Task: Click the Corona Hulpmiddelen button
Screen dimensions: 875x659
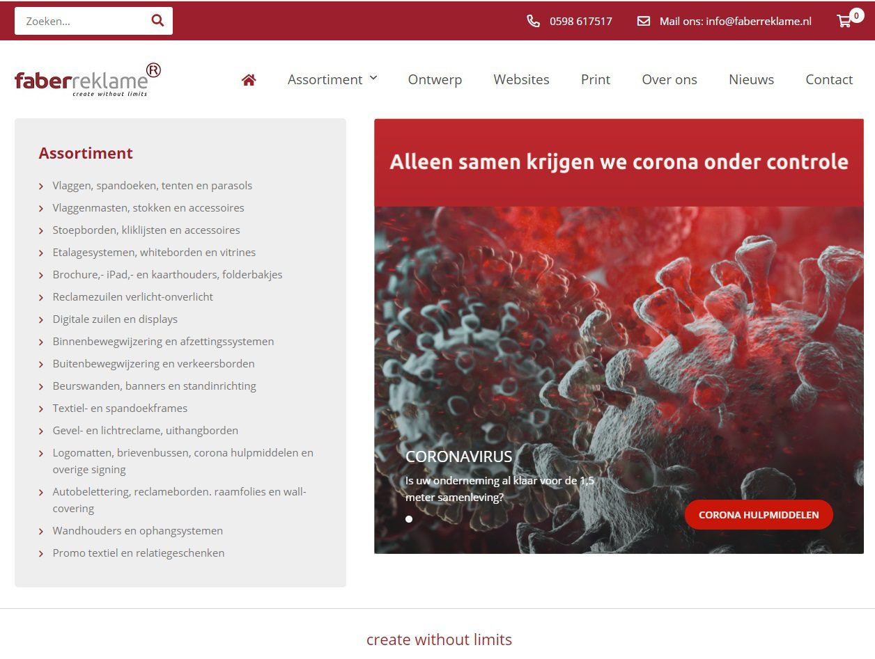Action: pos(759,515)
